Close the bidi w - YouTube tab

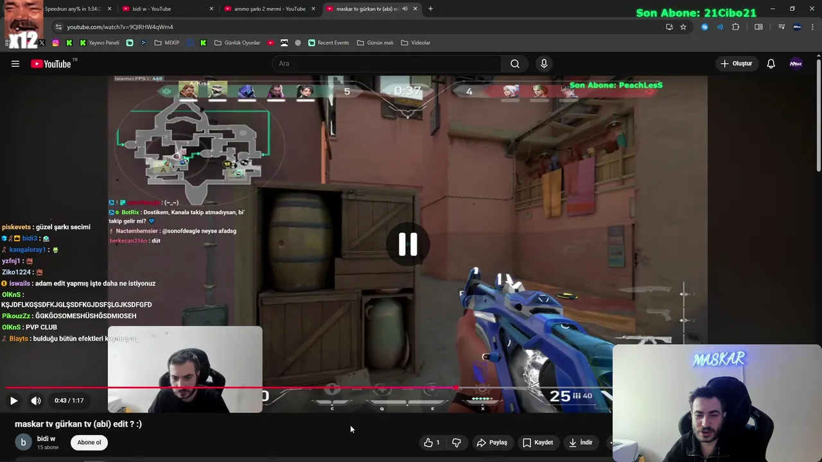(x=211, y=9)
